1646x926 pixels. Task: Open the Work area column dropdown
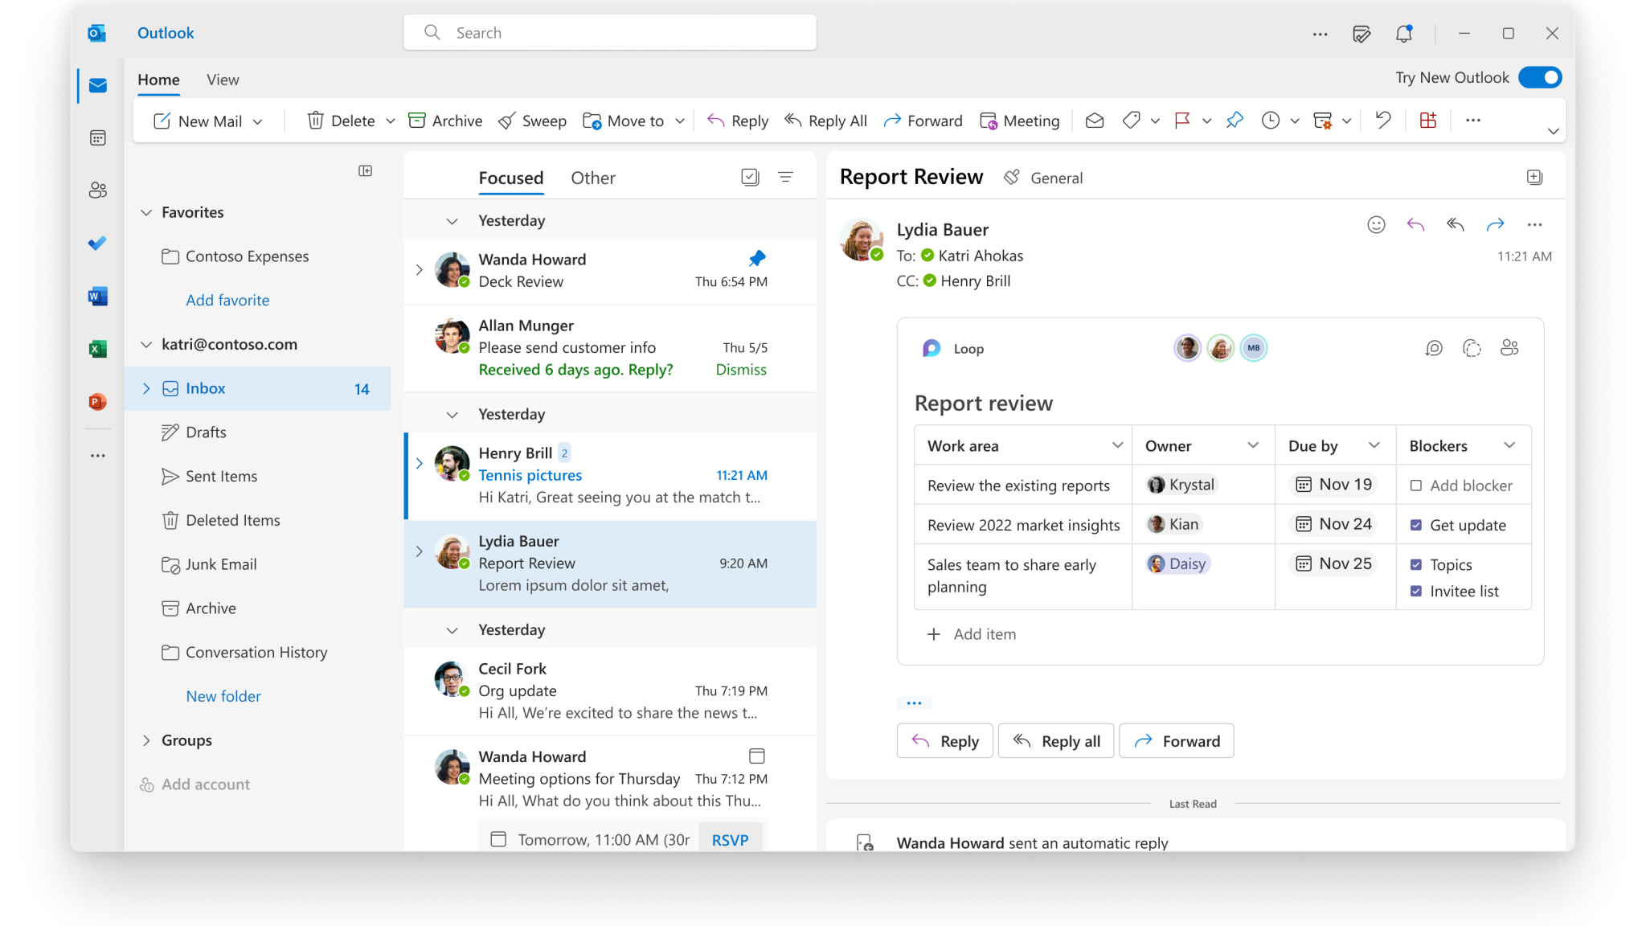click(x=1117, y=445)
